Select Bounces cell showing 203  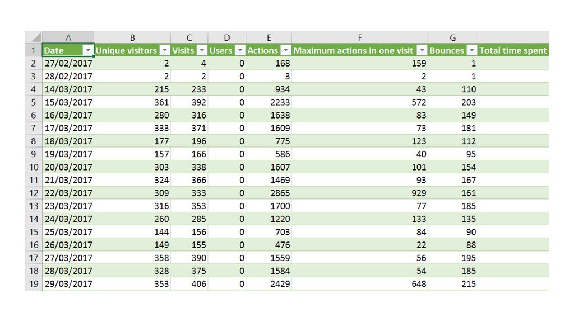point(453,102)
